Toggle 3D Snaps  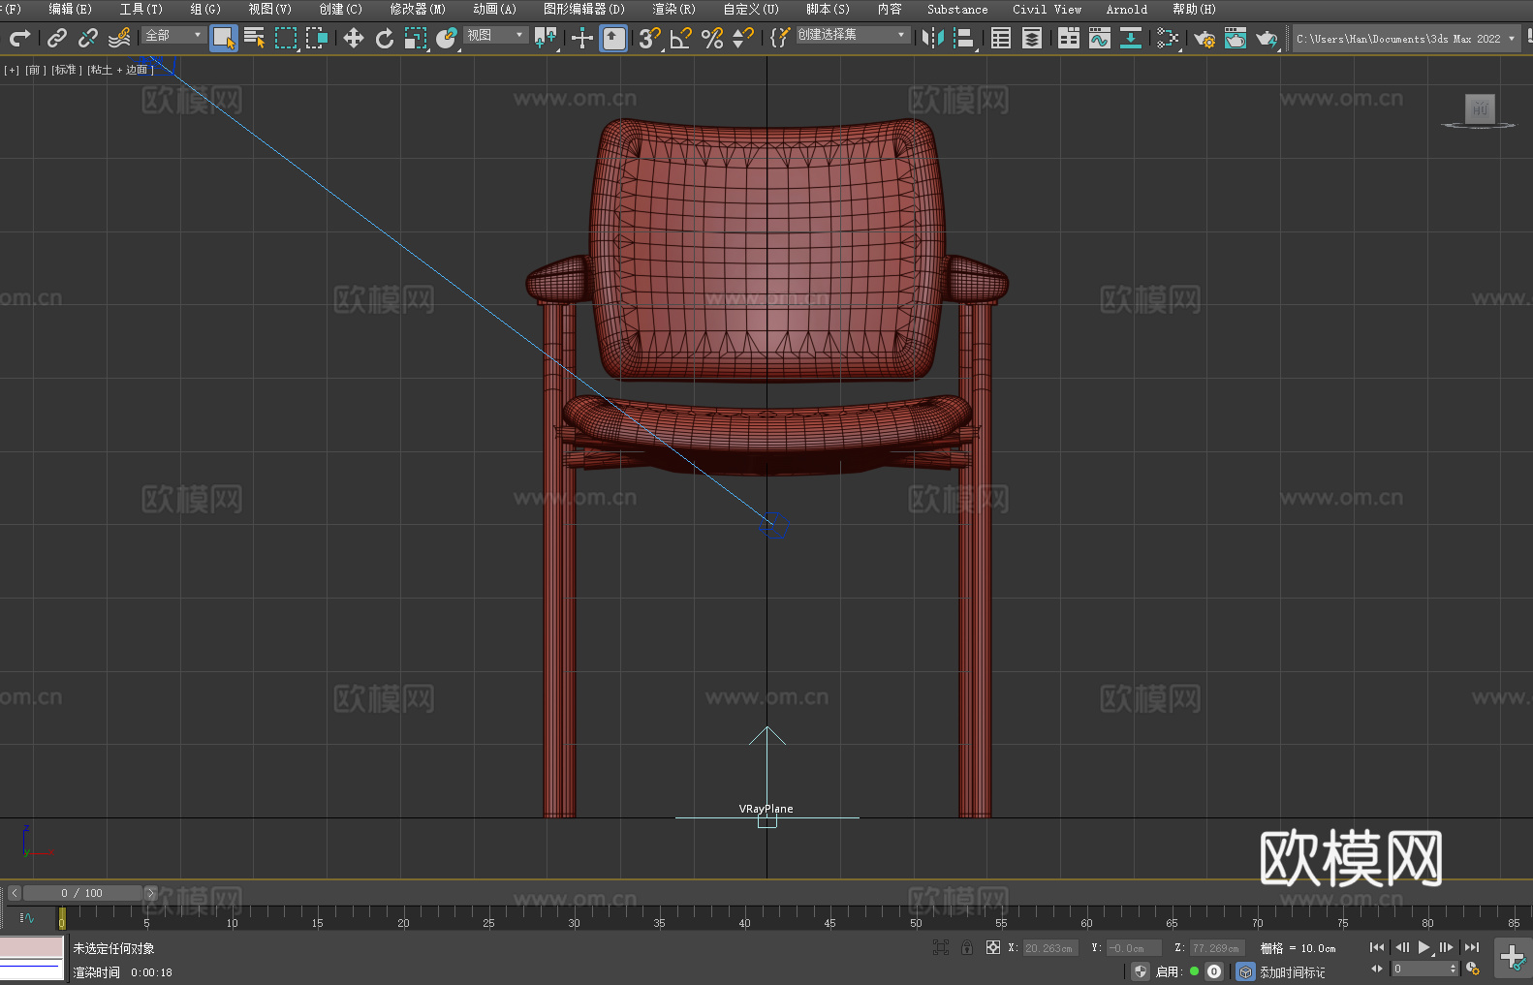click(650, 38)
